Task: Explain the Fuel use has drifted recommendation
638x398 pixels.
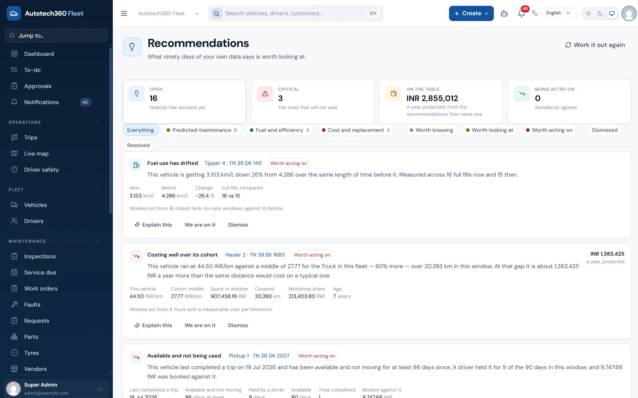Action: [x=153, y=225]
